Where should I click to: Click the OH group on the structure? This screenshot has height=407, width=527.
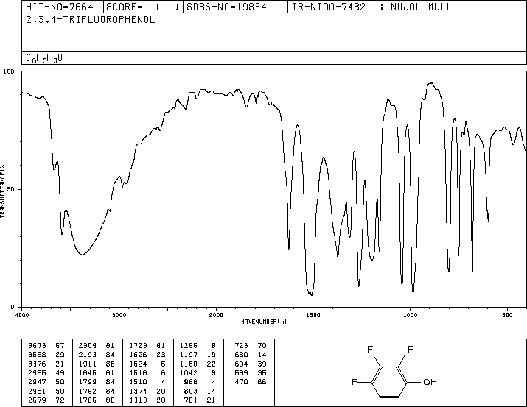(x=430, y=382)
